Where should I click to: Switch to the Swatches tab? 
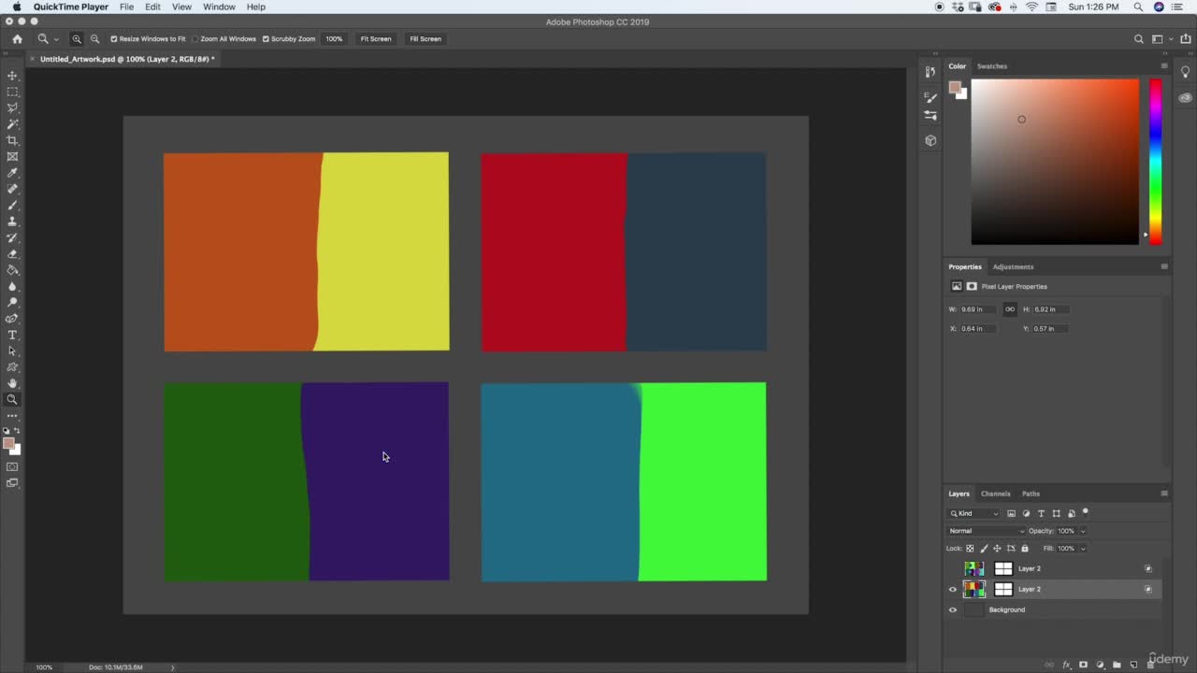click(x=992, y=66)
